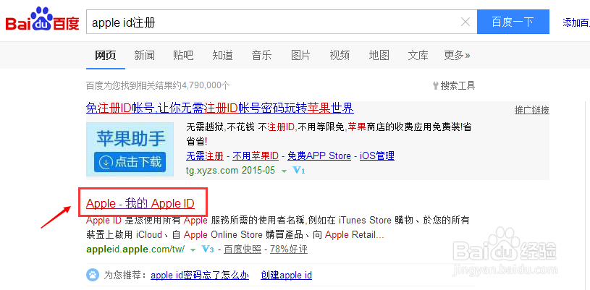
Task: Open the 免费APP Store sublink
Action: (x=319, y=155)
